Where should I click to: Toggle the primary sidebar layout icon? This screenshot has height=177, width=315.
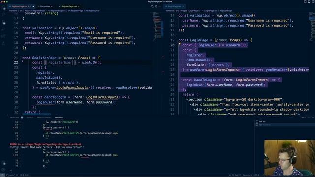click(x=305, y=2)
